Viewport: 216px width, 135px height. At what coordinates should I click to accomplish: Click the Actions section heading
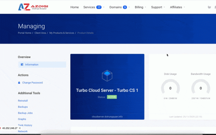[23, 75]
